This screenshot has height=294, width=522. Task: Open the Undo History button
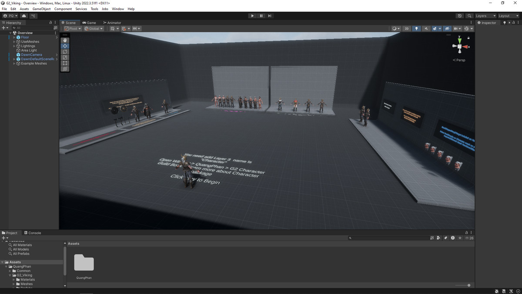(460, 16)
